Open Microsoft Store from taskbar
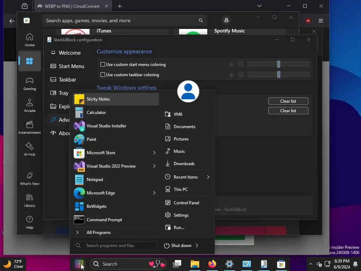This screenshot has width=361, height=271. pyautogui.click(x=281, y=264)
